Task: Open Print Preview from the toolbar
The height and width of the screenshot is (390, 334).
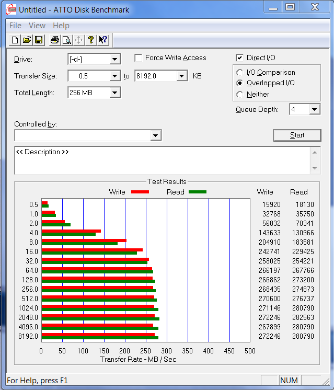Action: click(67, 40)
